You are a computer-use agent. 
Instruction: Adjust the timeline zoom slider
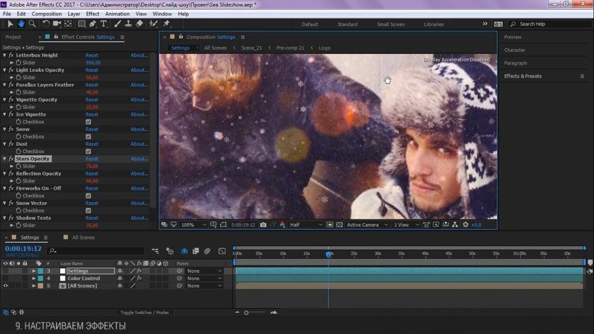(x=247, y=312)
